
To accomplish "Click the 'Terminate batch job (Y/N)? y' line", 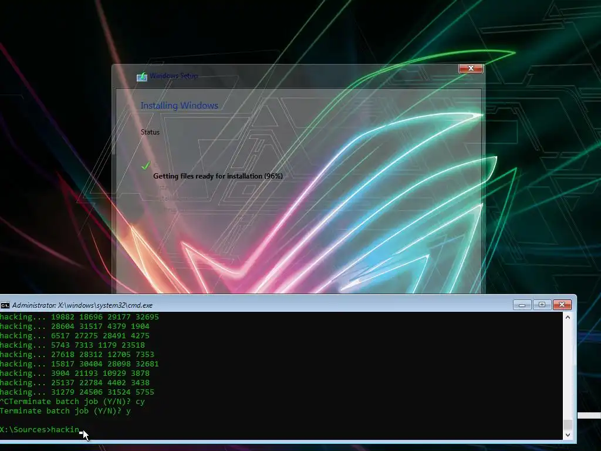I will 66,410.
